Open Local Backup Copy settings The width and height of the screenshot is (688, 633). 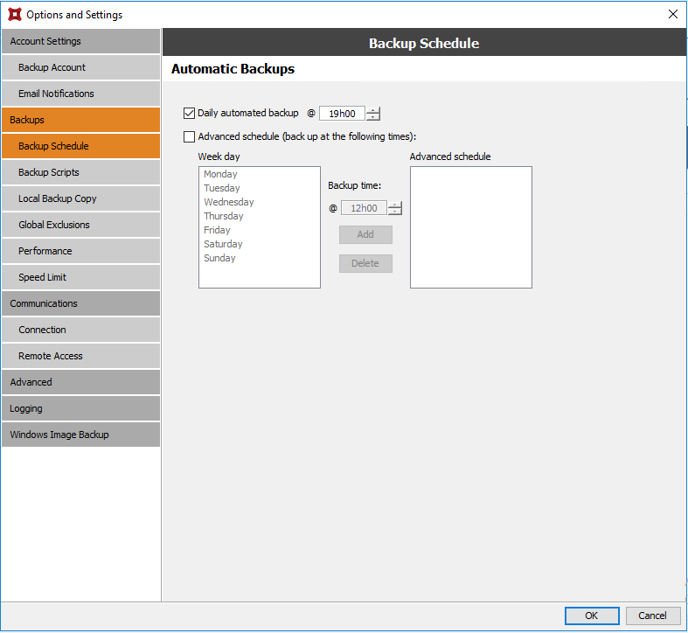point(80,198)
